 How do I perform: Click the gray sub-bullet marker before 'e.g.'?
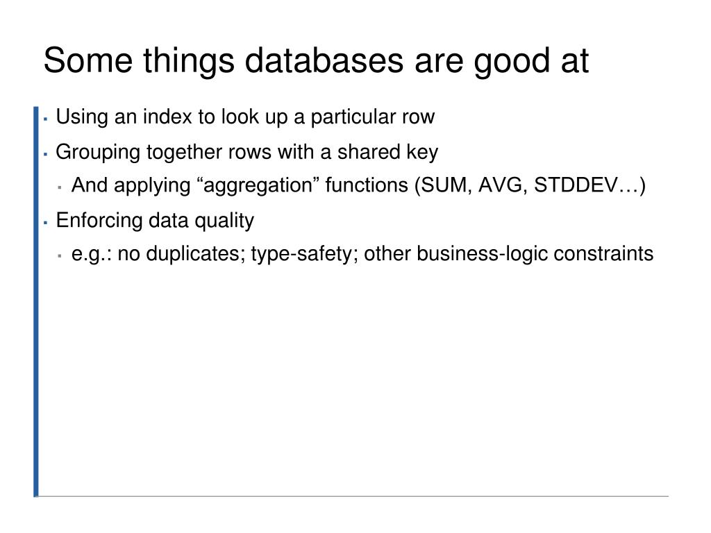pyautogui.click(x=60, y=256)
